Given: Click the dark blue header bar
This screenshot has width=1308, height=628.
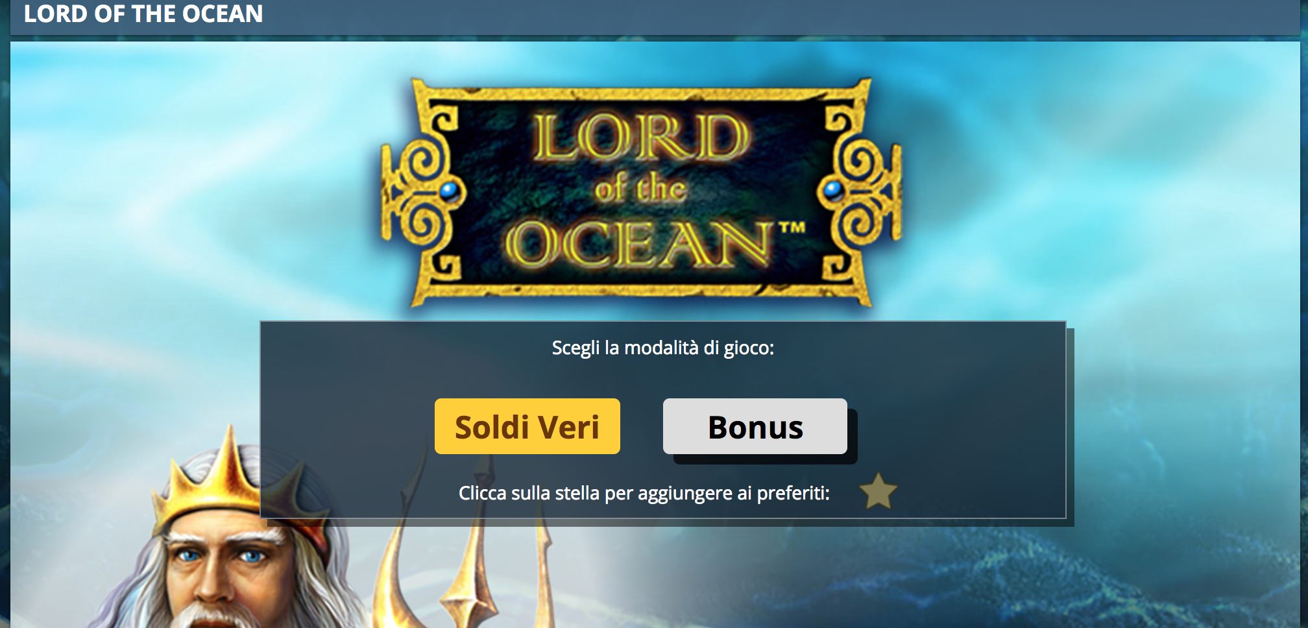Looking at the screenshot, I should coord(655,17).
